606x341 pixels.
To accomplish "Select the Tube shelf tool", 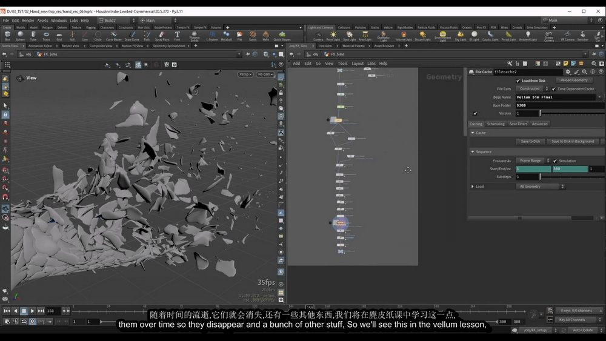I will (x=33, y=36).
